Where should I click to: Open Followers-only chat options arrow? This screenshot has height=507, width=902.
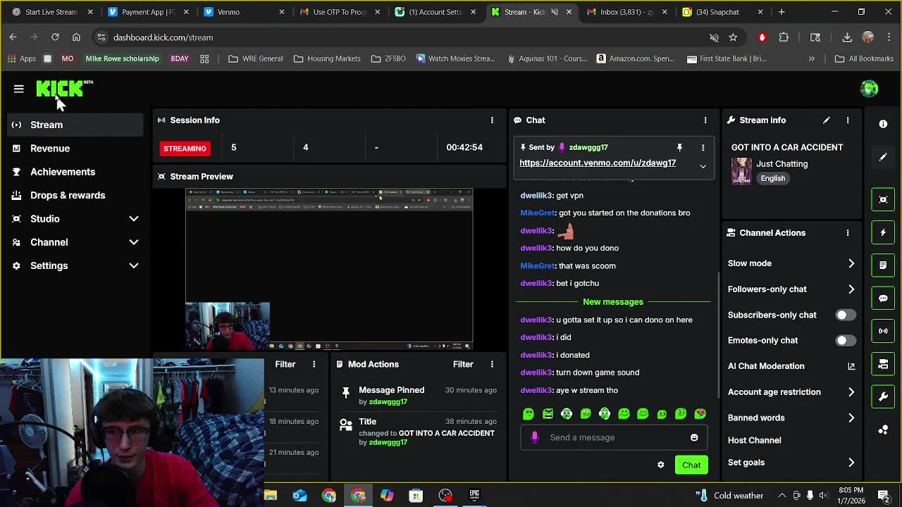tap(851, 289)
